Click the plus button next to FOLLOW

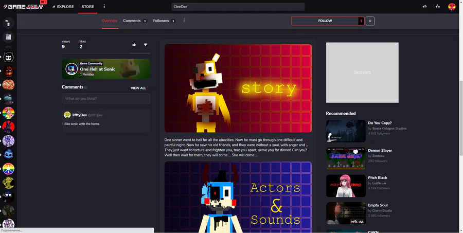click(x=370, y=21)
